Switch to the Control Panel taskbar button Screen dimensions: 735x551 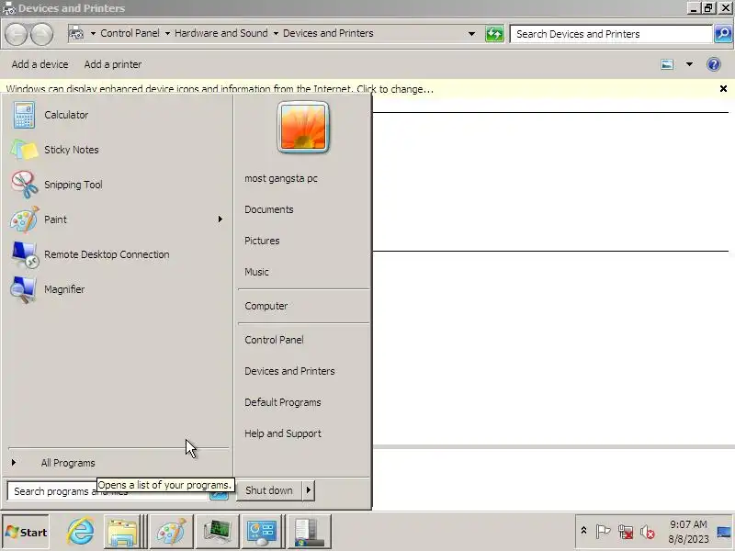point(262,532)
